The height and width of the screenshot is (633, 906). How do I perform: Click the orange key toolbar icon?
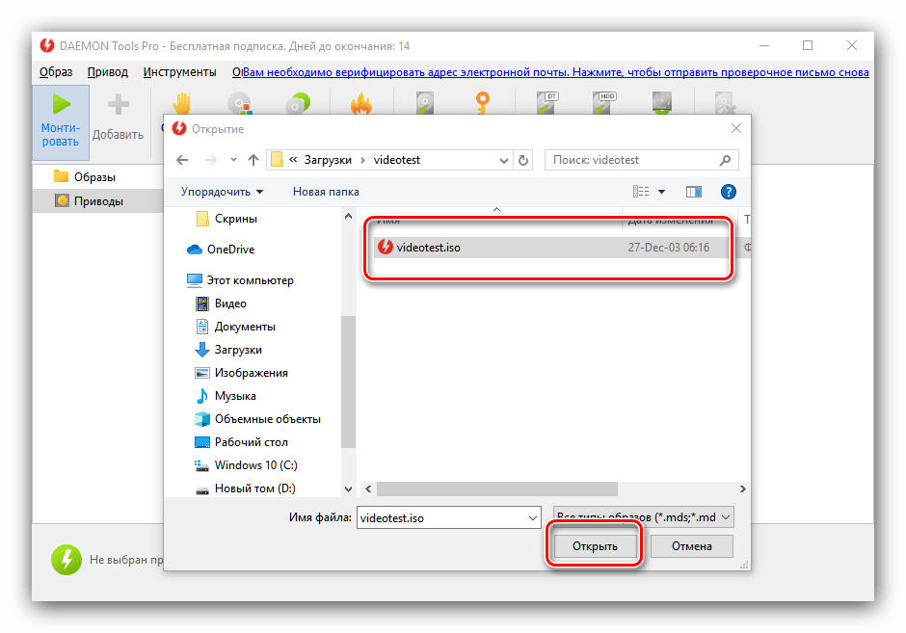click(480, 103)
